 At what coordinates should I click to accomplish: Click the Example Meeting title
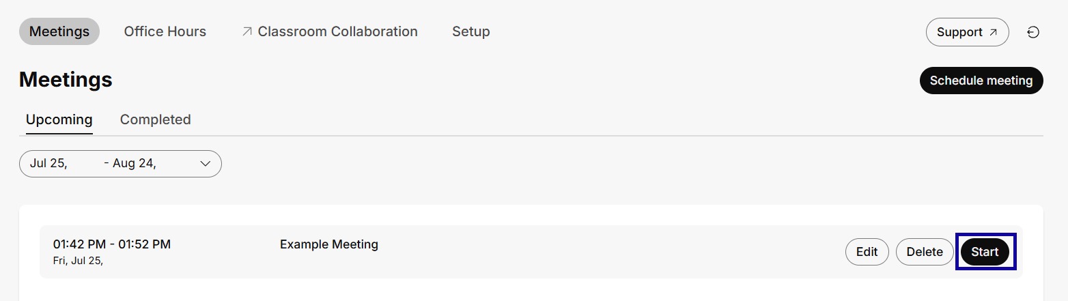328,244
